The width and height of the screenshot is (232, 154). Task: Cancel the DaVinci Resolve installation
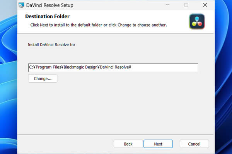coord(194,144)
